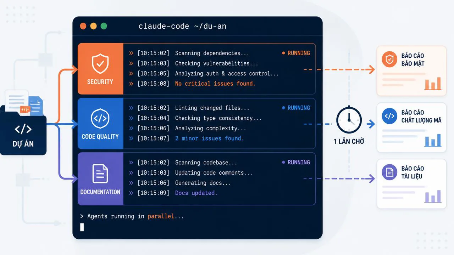Click the terminal title "claude-code ~/du-an"
The width and height of the screenshot is (454, 255).
click(x=182, y=26)
